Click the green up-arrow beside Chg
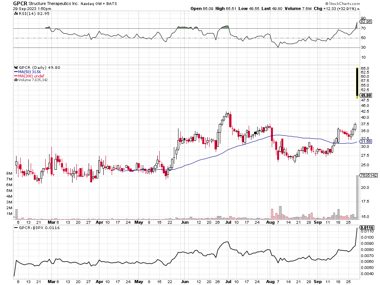 (358, 8)
